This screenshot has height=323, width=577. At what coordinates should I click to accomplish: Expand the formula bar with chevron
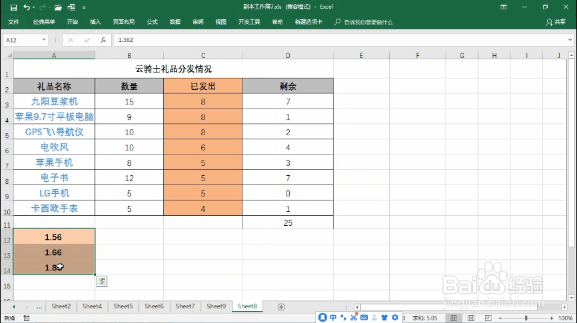[x=570, y=40]
